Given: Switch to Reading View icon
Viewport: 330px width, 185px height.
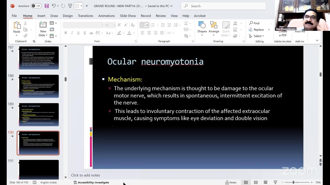Looking at the screenshot, I should coord(266,182).
